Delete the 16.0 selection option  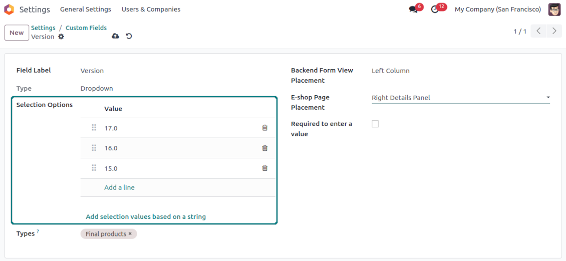pos(265,148)
